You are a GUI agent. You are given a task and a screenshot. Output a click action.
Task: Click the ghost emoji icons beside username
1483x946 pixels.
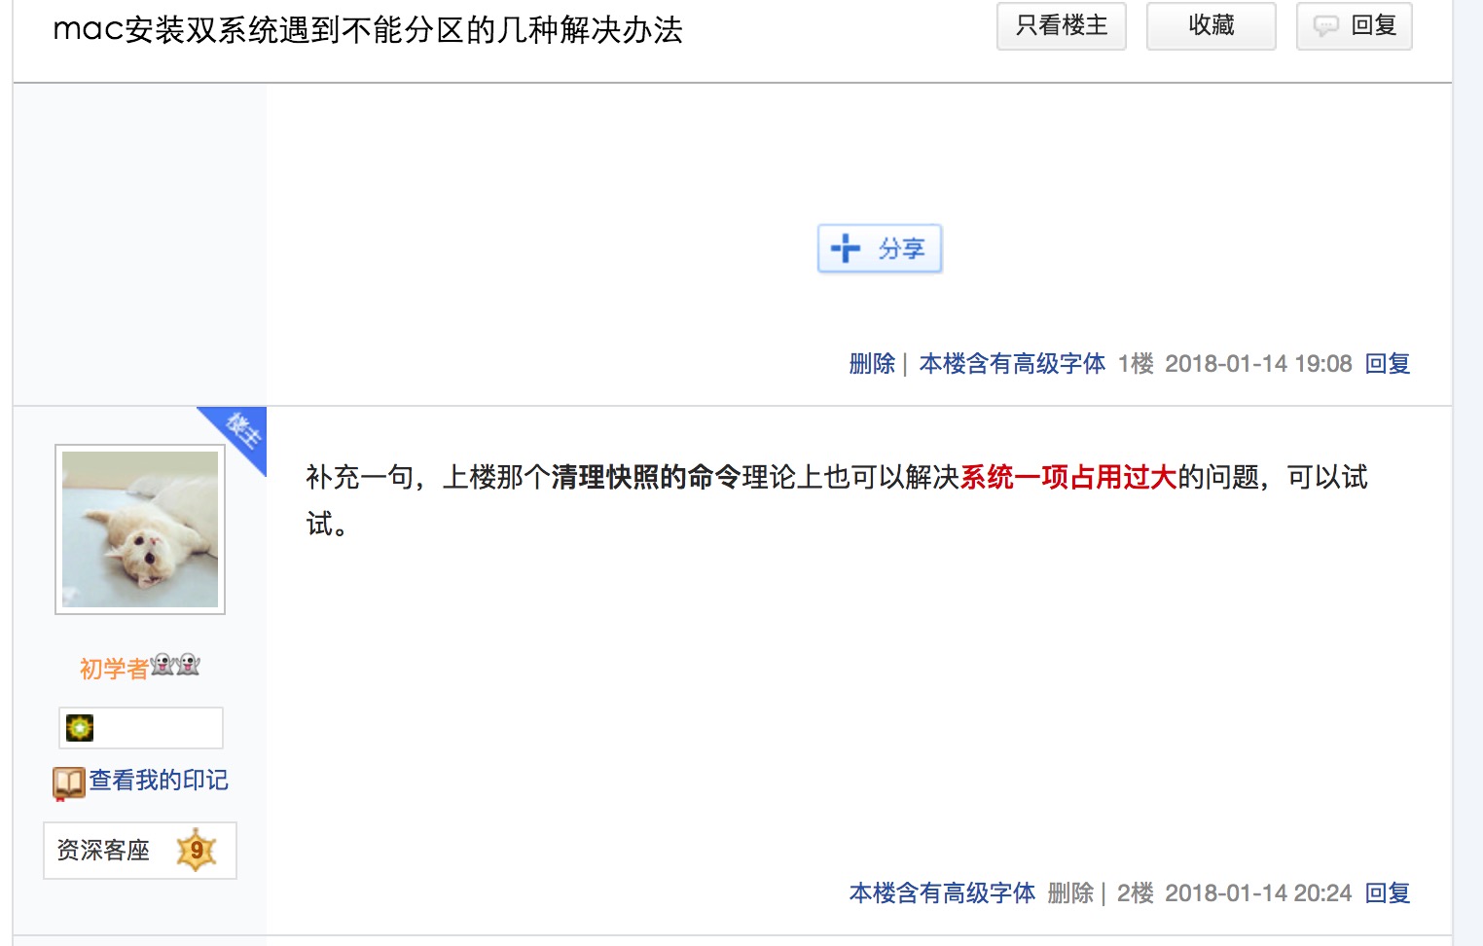[x=176, y=665]
